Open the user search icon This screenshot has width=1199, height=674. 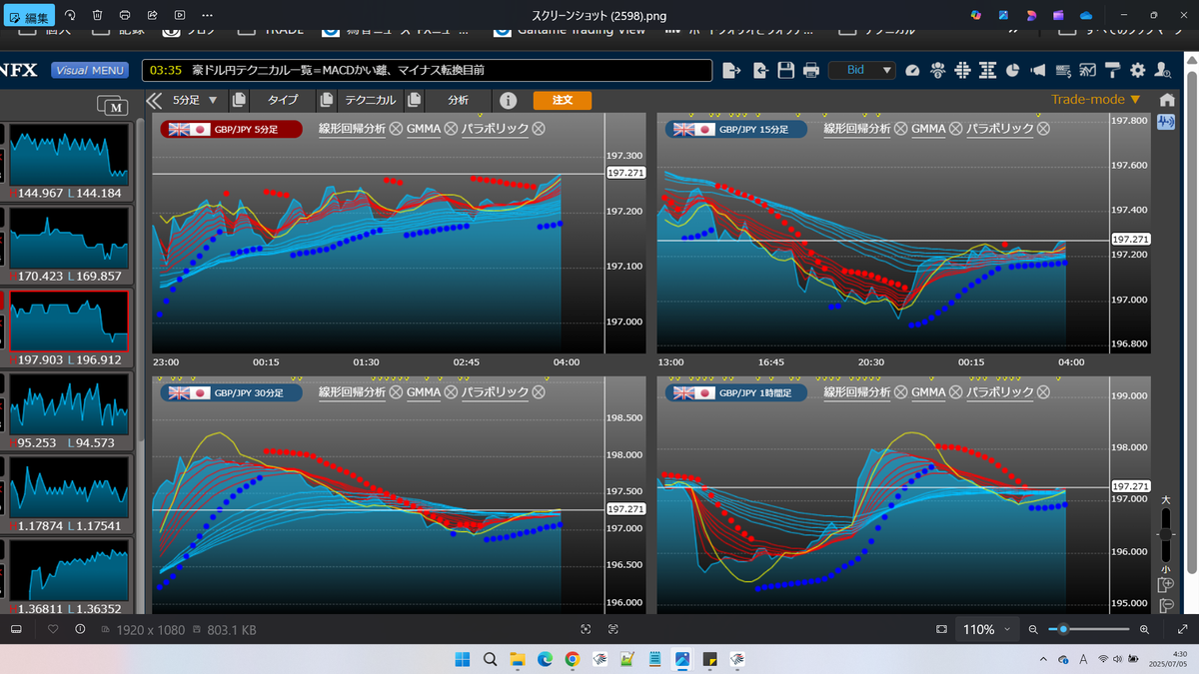pos(1162,71)
